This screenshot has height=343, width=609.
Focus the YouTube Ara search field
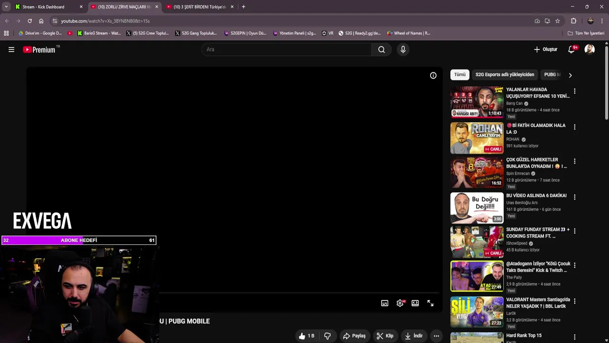[286, 50]
